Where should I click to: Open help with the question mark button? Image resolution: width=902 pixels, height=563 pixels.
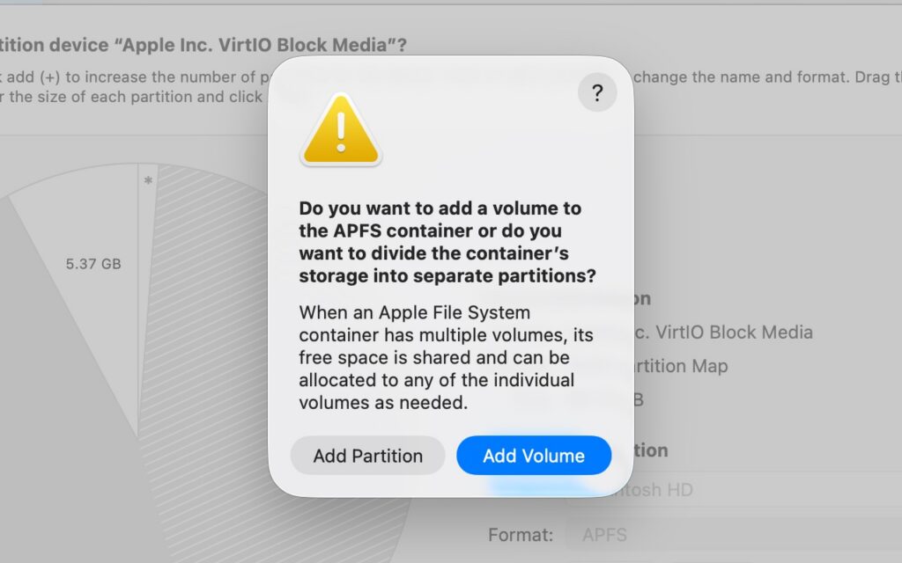pos(597,91)
